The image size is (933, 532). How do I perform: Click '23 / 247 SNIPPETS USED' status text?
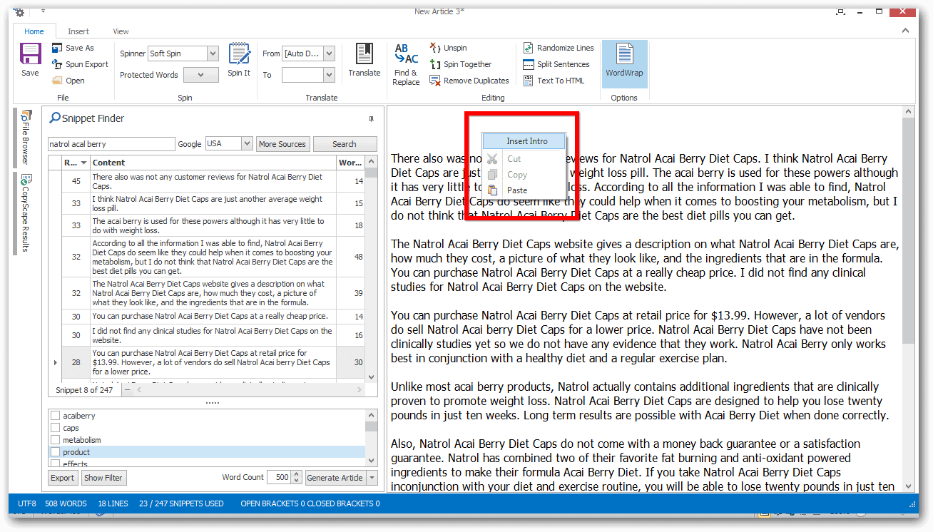tap(180, 503)
